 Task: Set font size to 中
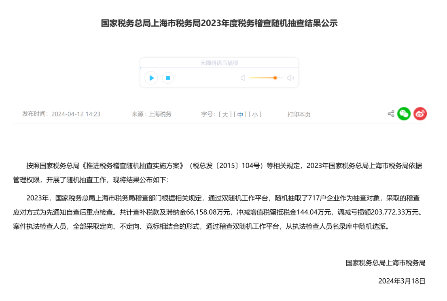[240, 114]
